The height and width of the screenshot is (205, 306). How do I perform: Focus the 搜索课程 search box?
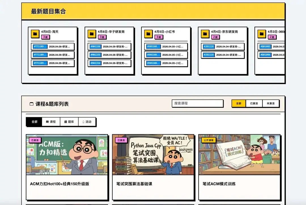click(x=197, y=103)
